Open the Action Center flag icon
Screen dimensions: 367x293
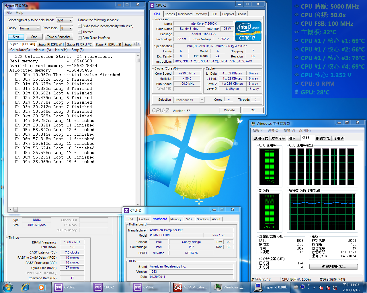tap(328, 287)
